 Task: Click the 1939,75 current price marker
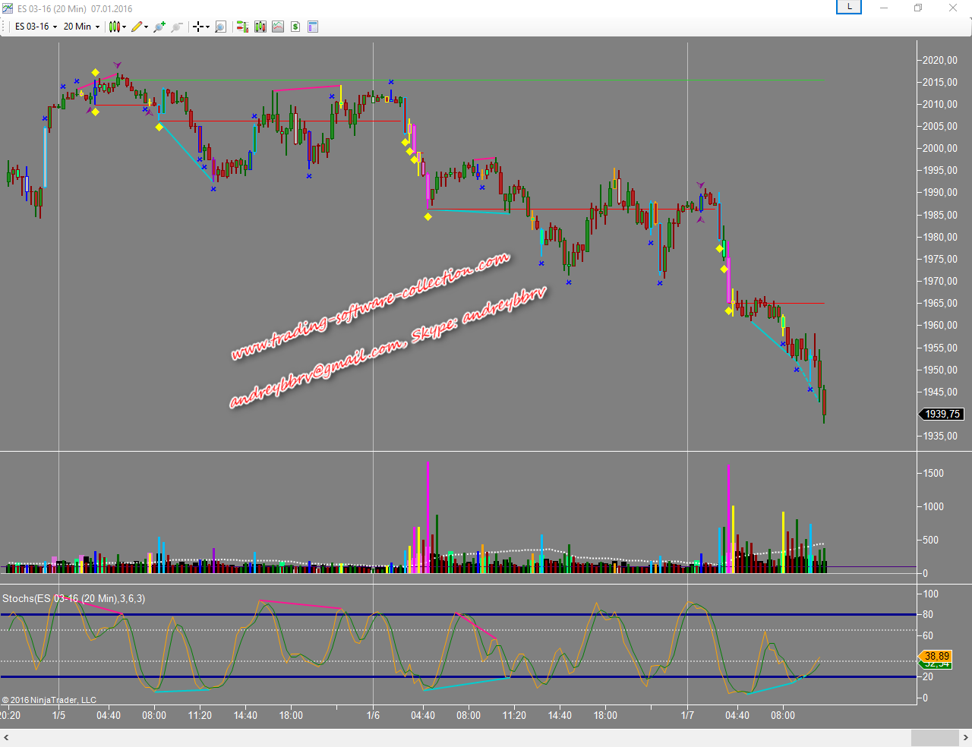(x=942, y=414)
